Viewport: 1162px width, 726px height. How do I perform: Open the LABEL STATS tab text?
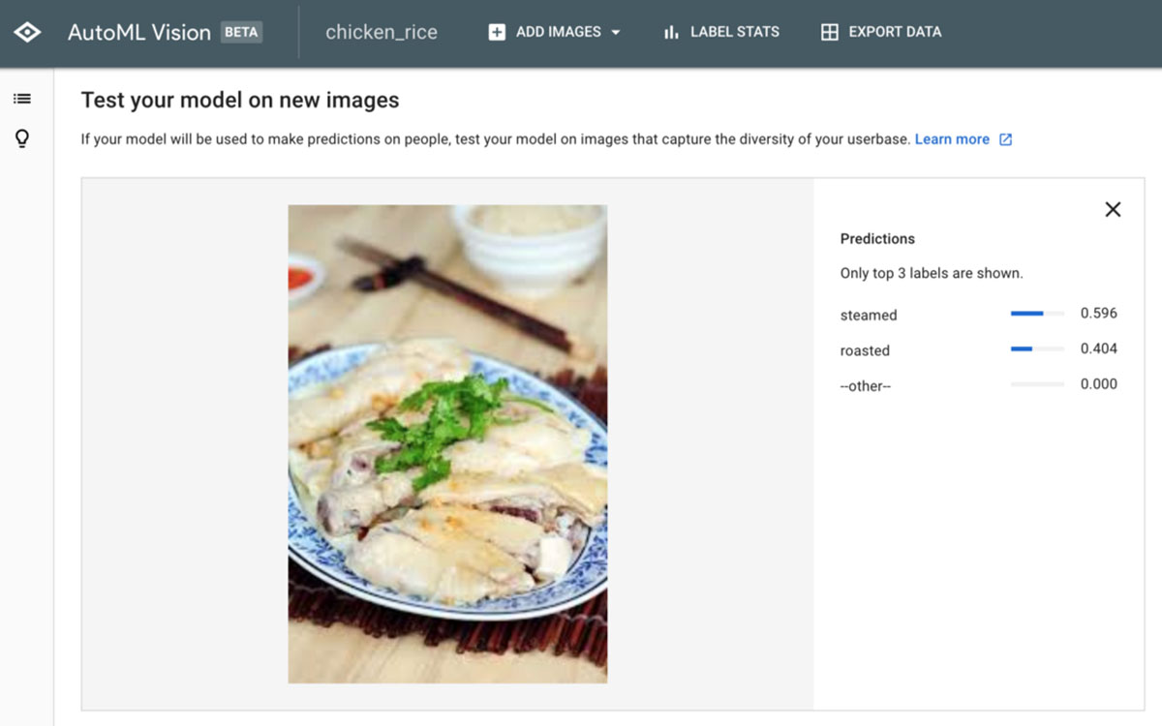pyautogui.click(x=734, y=32)
